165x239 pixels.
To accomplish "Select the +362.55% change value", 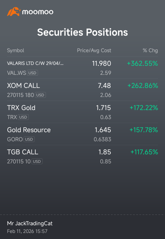I will point(143,63).
